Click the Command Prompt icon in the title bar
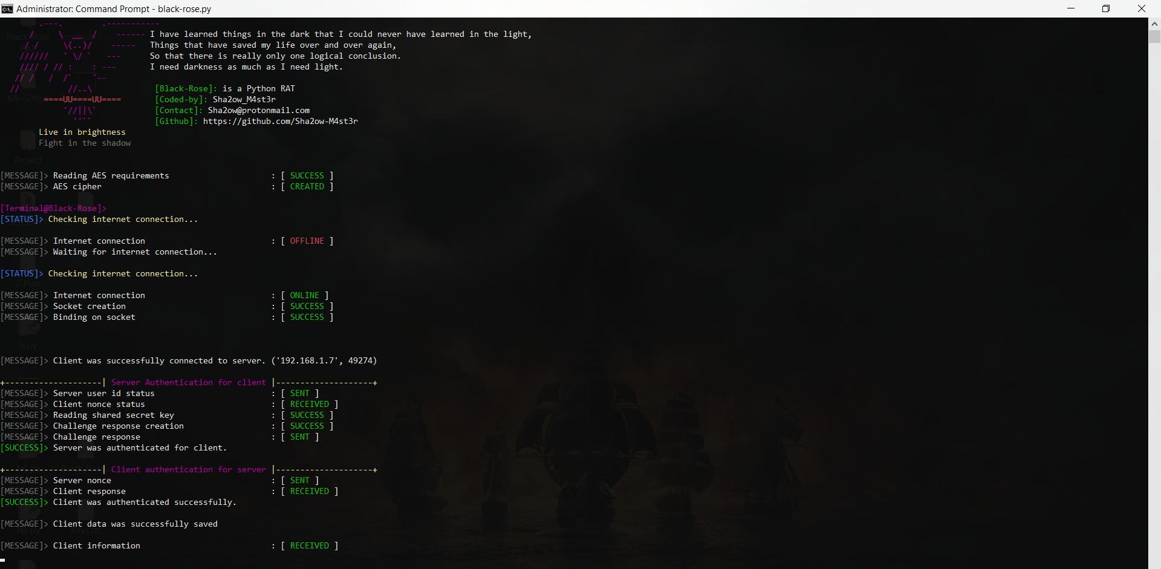The image size is (1161, 569). pos(7,8)
